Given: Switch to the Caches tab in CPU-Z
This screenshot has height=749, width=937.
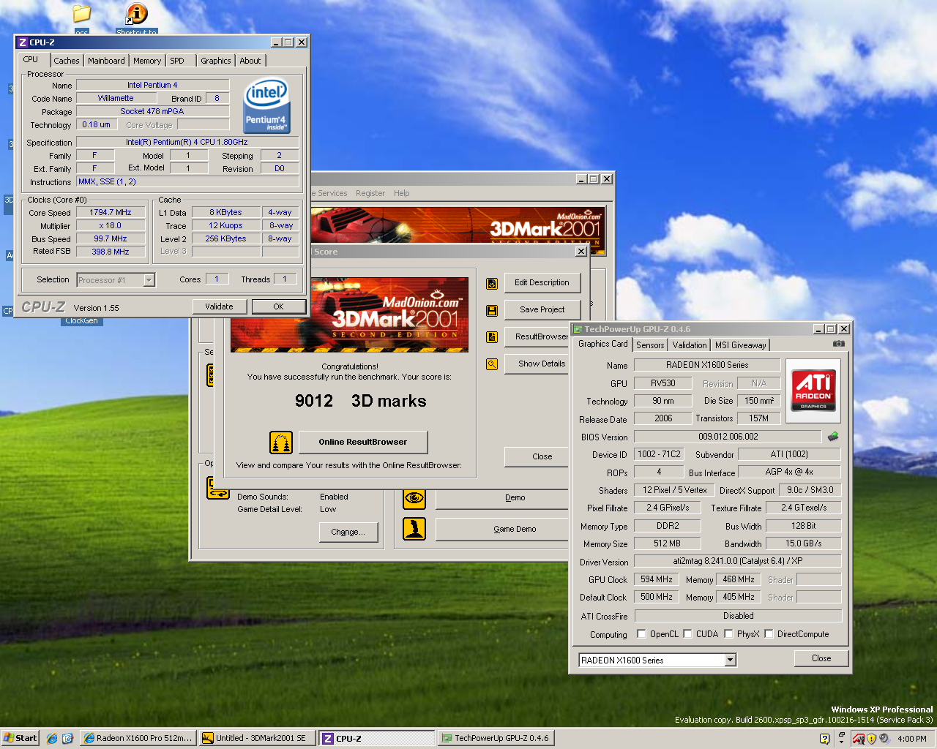Looking at the screenshot, I should coord(67,61).
